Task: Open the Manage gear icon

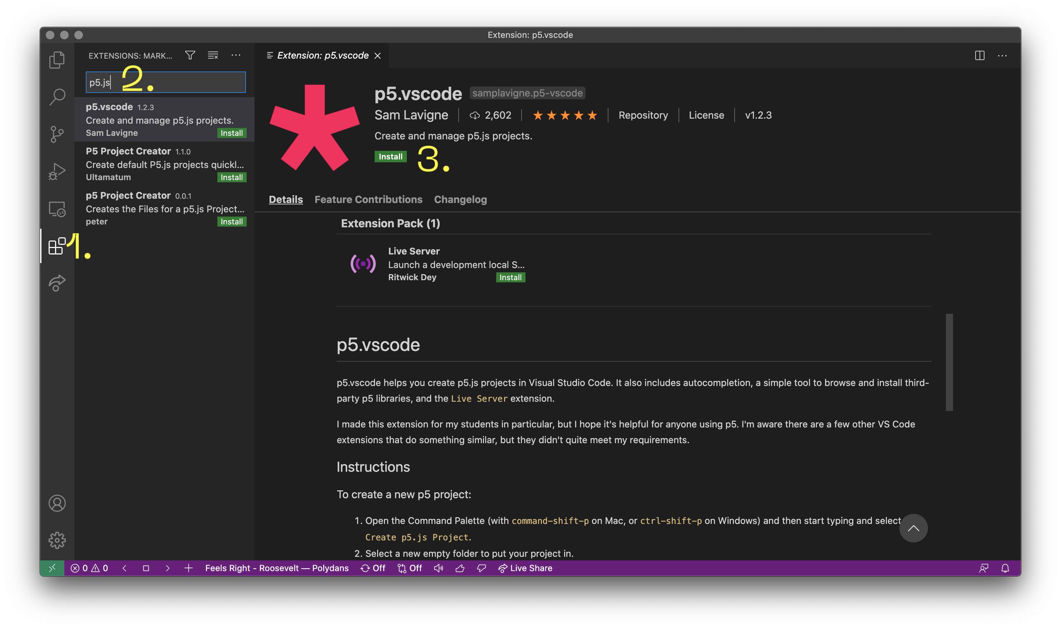Action: coord(57,540)
